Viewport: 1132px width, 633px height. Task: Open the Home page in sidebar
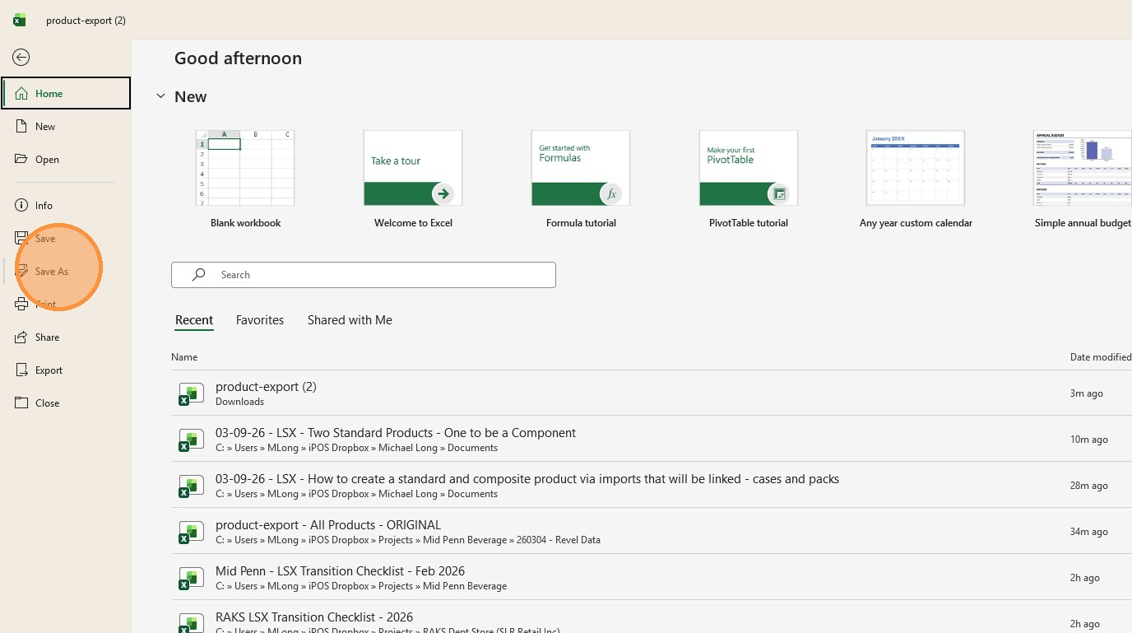pos(66,93)
